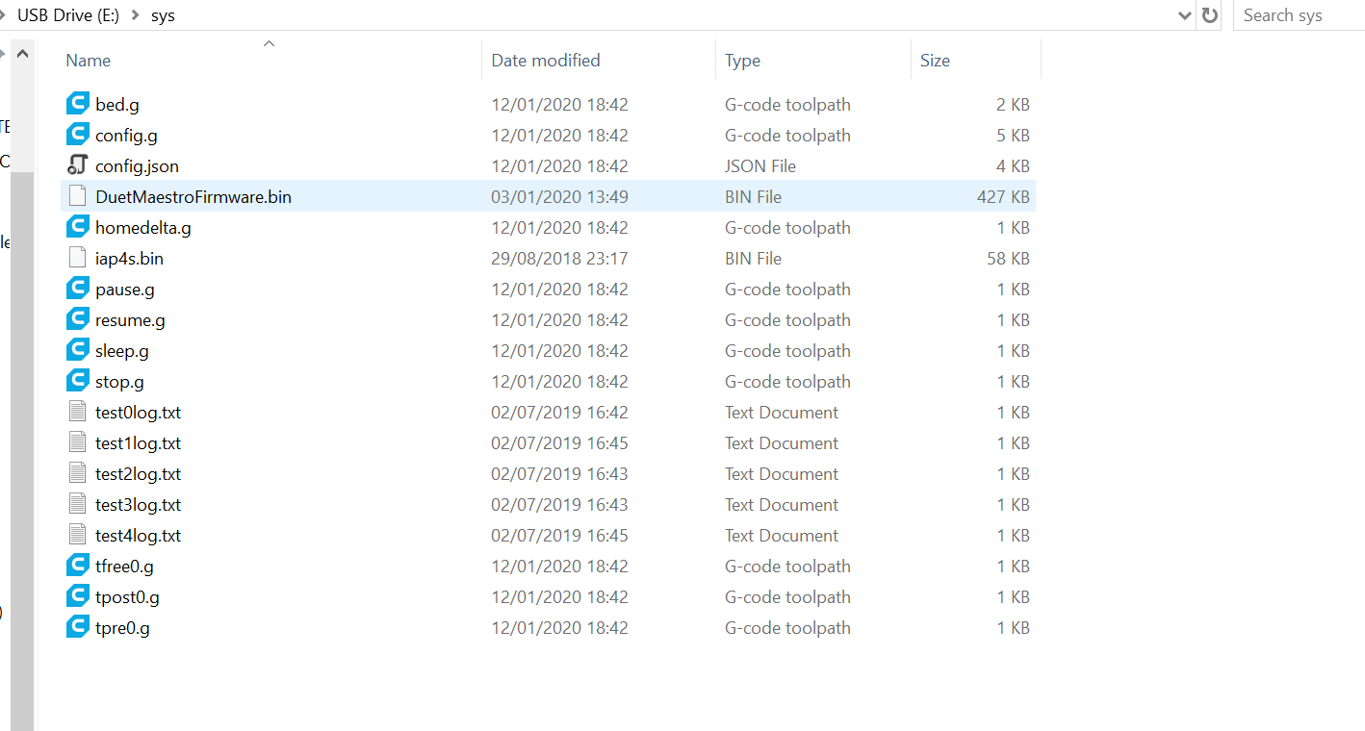
Task: Refresh the sys folder view
Action: coord(1210,15)
